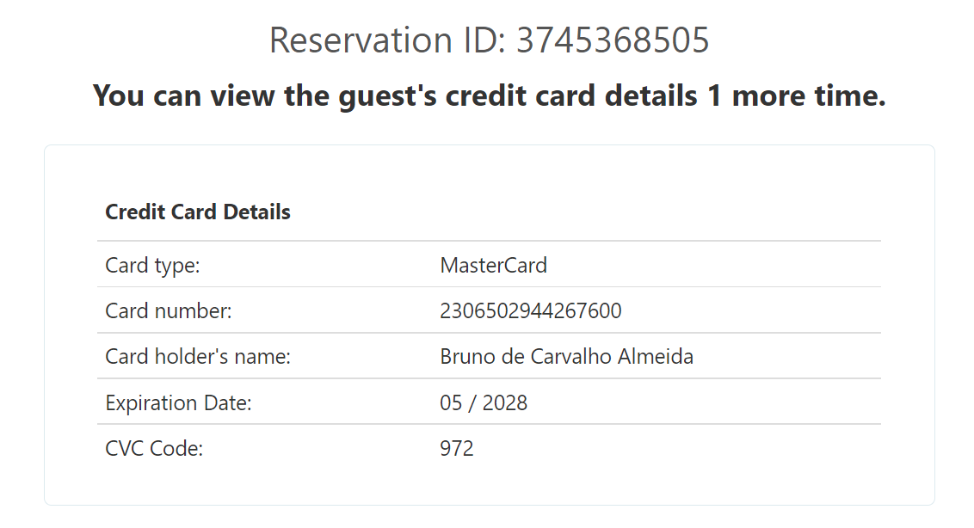Select the MasterCard card type value
Screen dimensions: 974x528
pyautogui.click(x=493, y=265)
